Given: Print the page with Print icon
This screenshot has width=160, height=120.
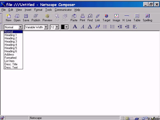Looking at the screenshot, I should (82, 18).
